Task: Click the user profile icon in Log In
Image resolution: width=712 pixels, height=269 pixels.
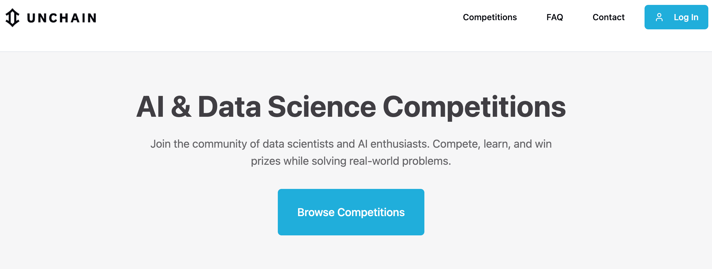Action: point(659,17)
